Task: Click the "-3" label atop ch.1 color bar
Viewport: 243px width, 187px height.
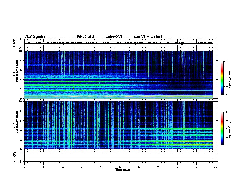Action: pos(226,61)
